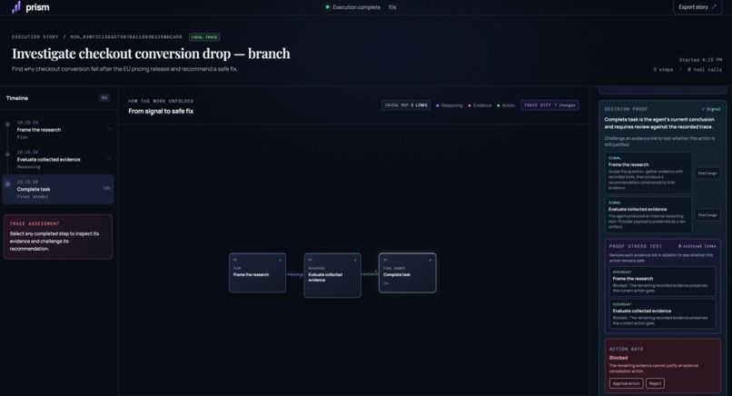Screen dimensions: 732x396
Task: Click the green Execution complete status dot
Action: pyautogui.click(x=327, y=7)
